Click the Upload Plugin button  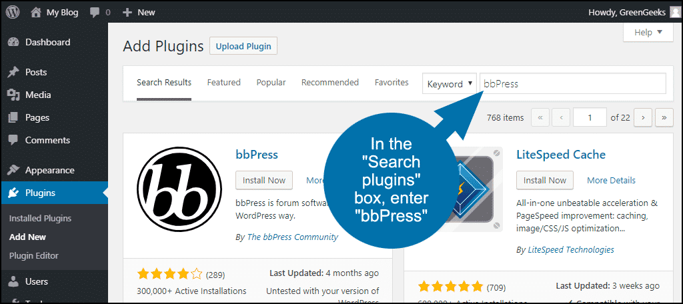coord(243,46)
